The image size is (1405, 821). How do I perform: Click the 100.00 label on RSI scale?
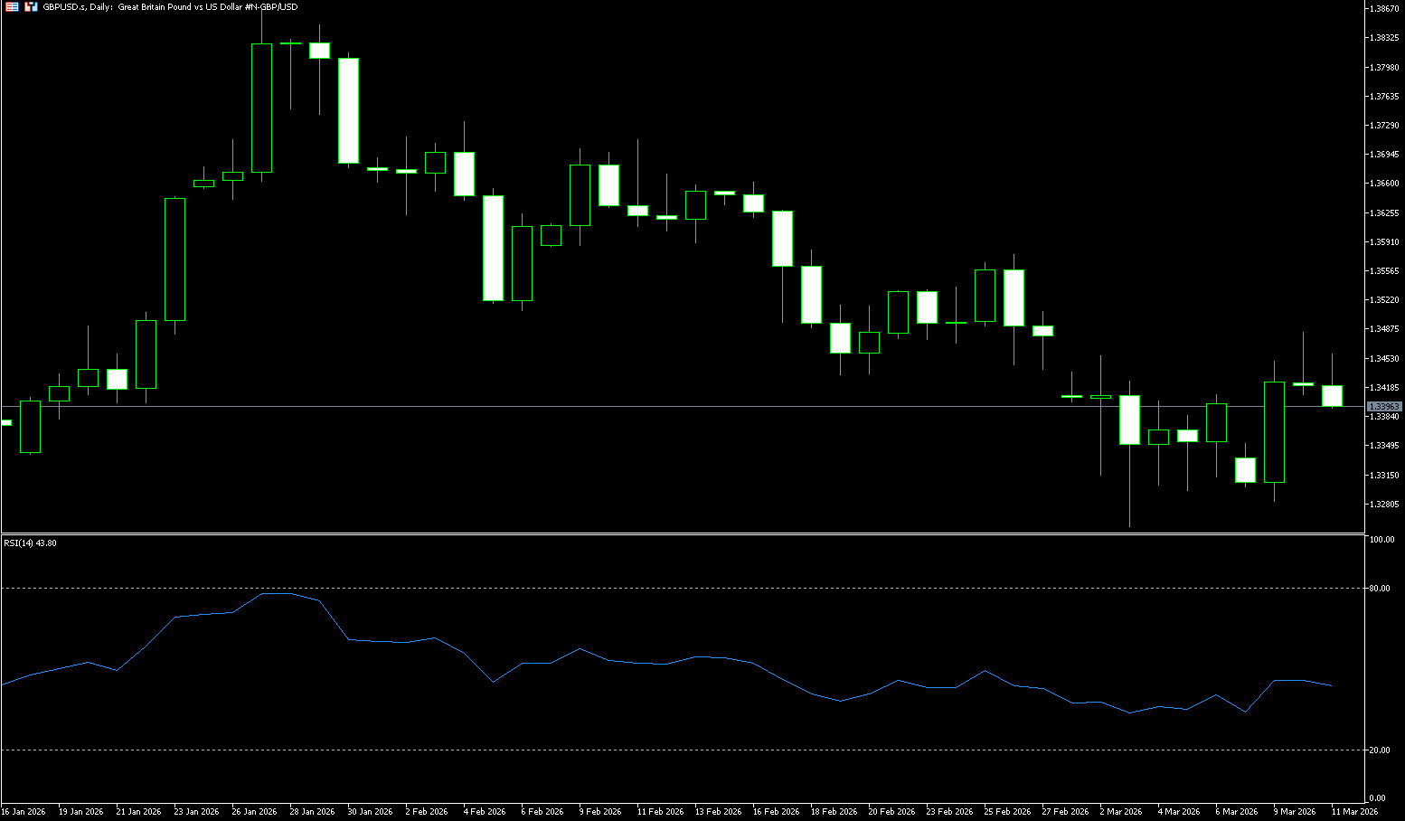coord(1381,540)
